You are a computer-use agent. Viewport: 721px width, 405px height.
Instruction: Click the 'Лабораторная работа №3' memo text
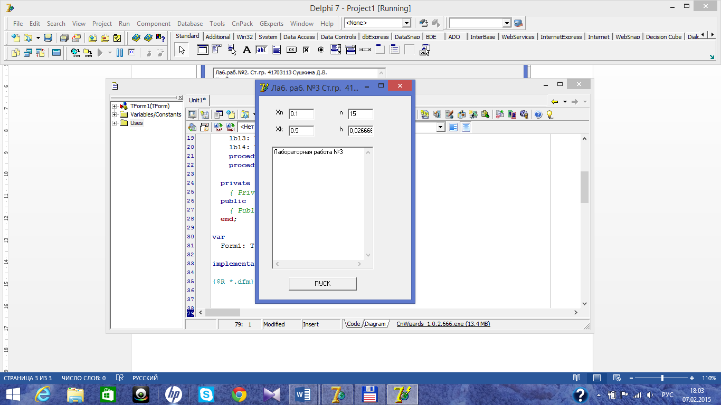[x=308, y=152]
